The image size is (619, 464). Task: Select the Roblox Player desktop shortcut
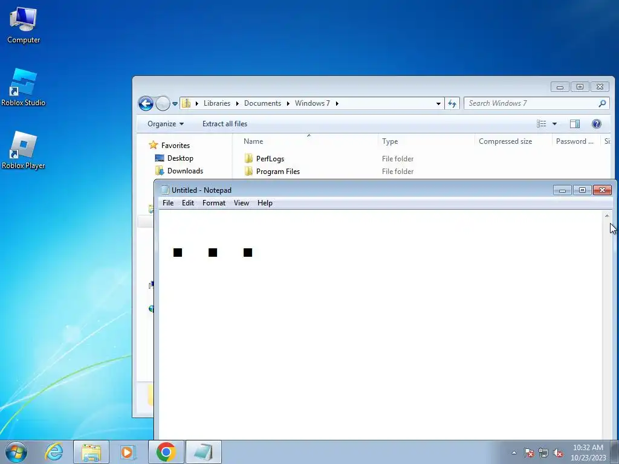(24, 150)
